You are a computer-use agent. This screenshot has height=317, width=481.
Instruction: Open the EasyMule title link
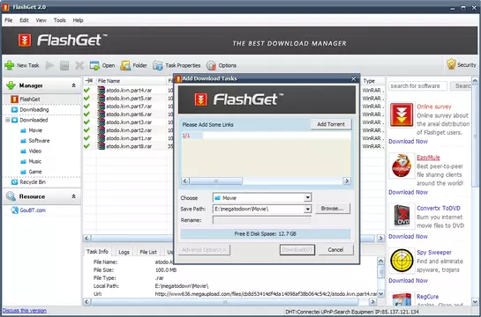[x=428, y=158]
